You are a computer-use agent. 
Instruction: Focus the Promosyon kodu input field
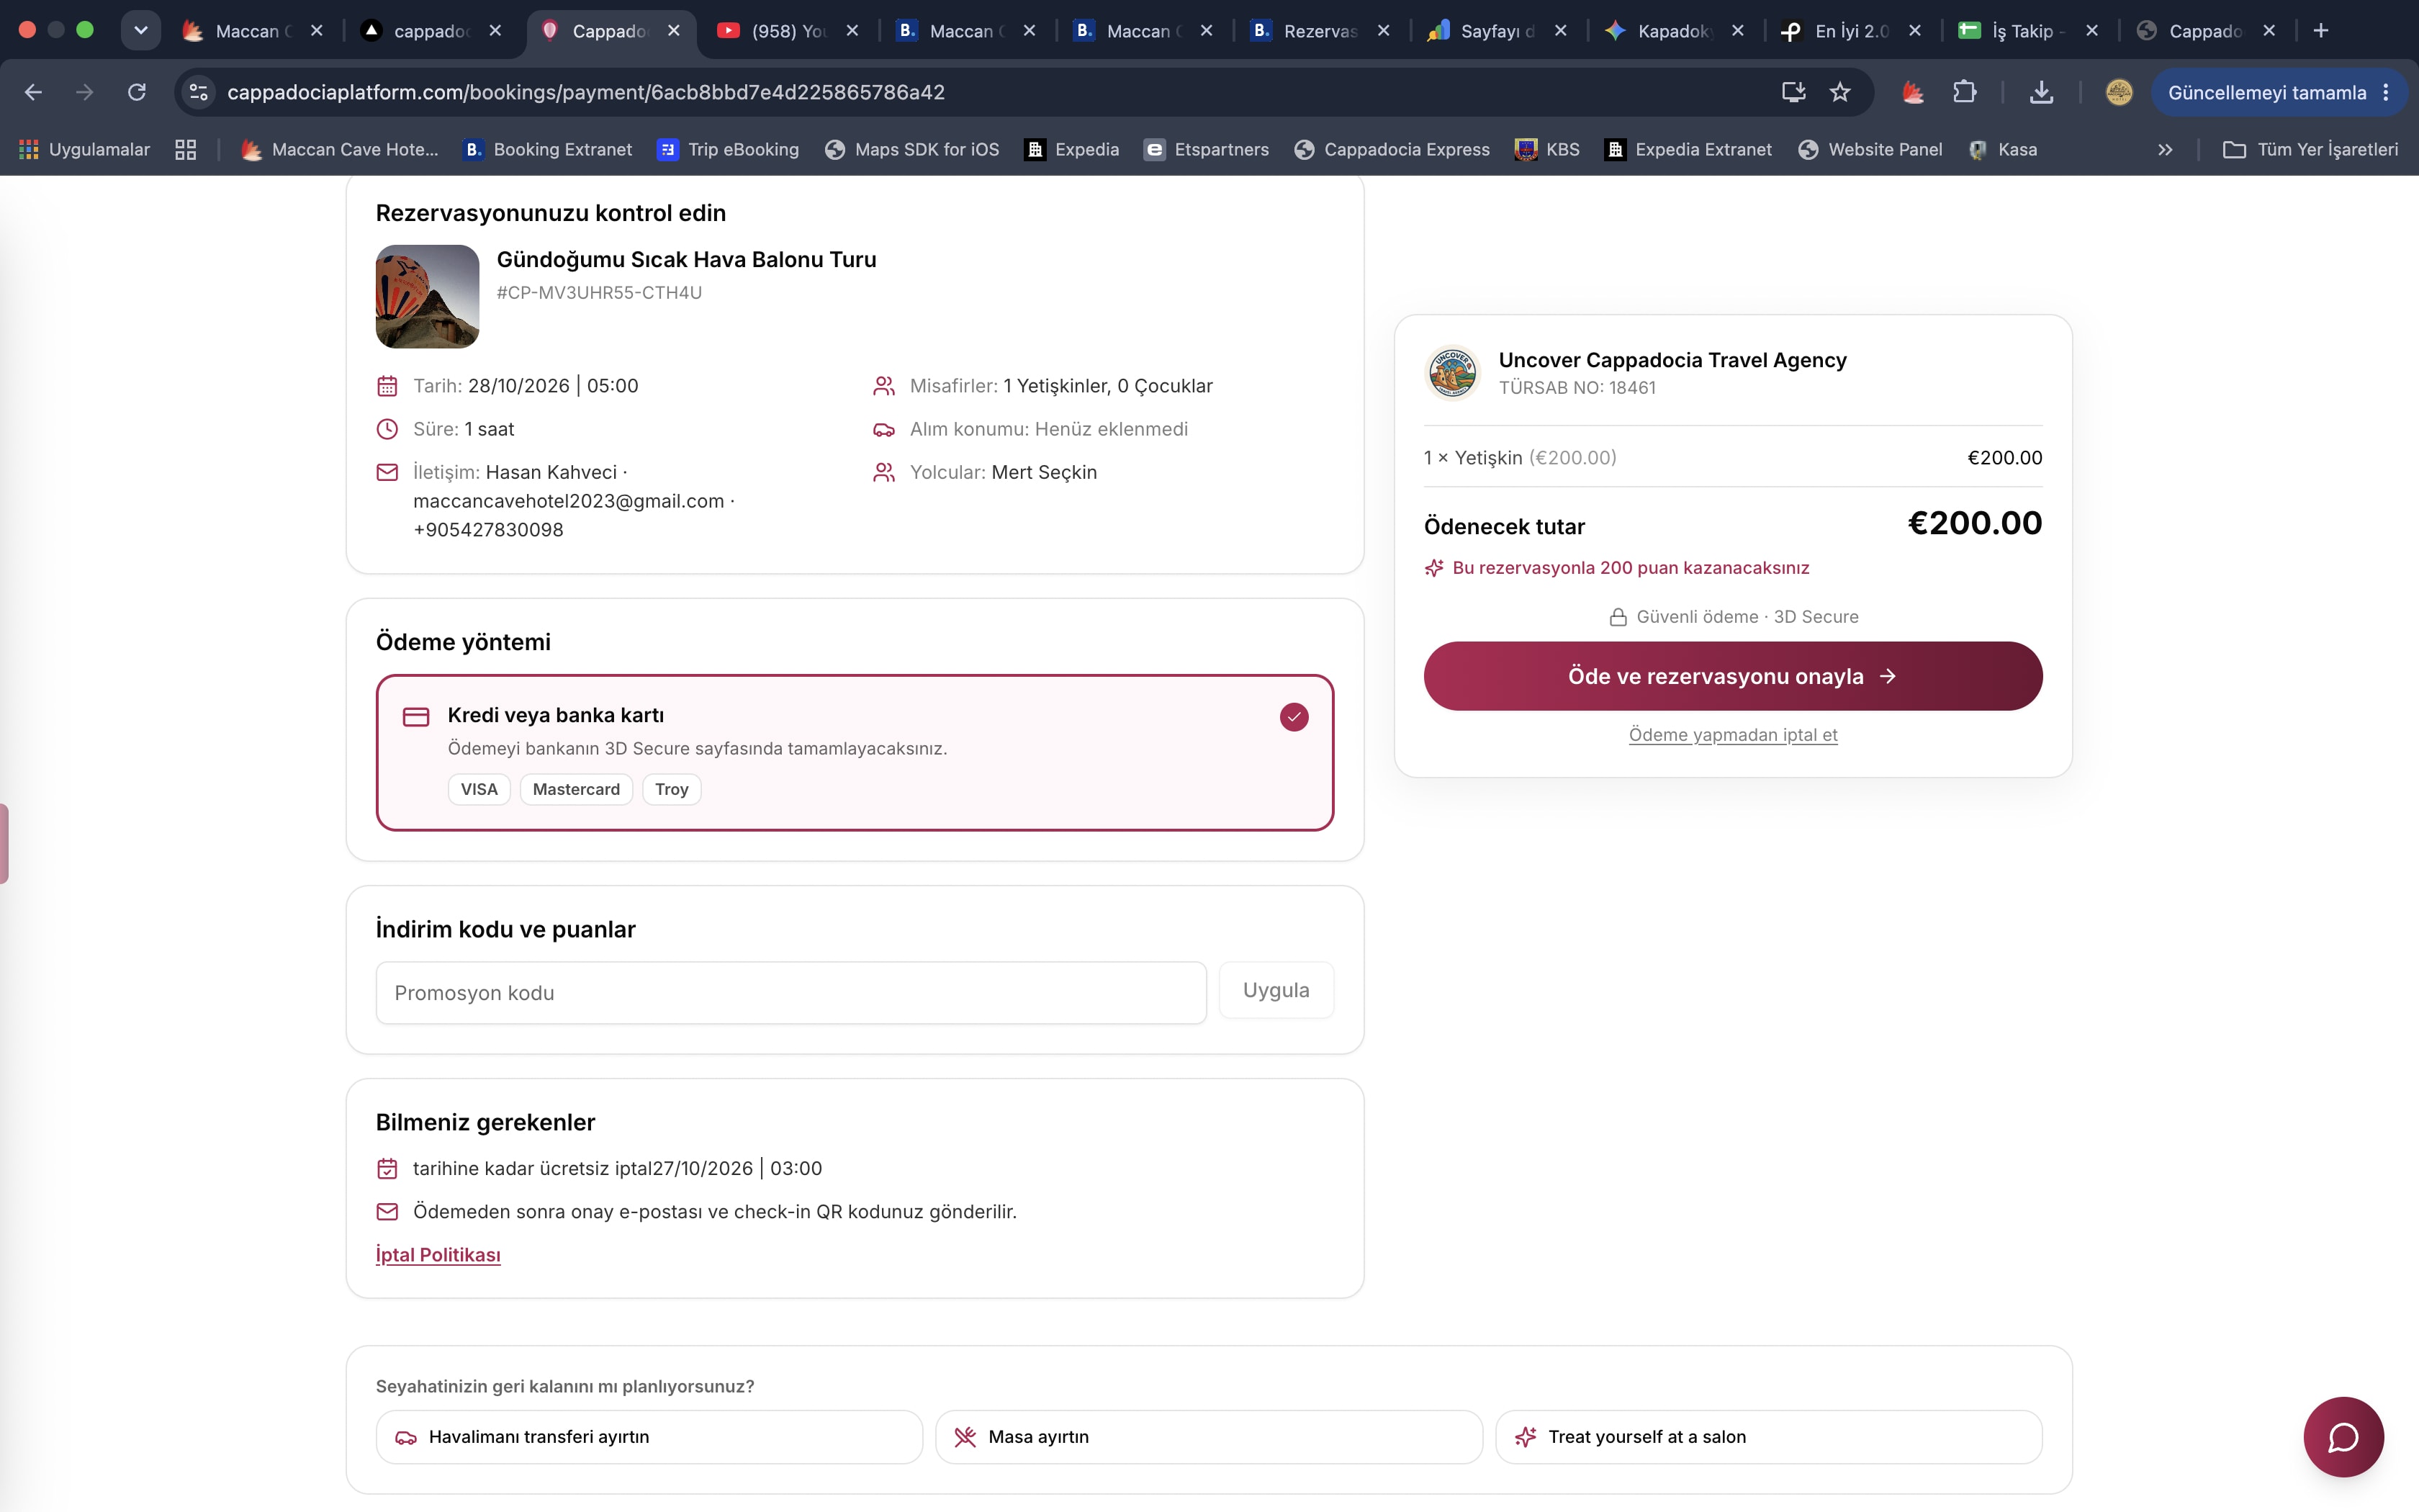(790, 992)
